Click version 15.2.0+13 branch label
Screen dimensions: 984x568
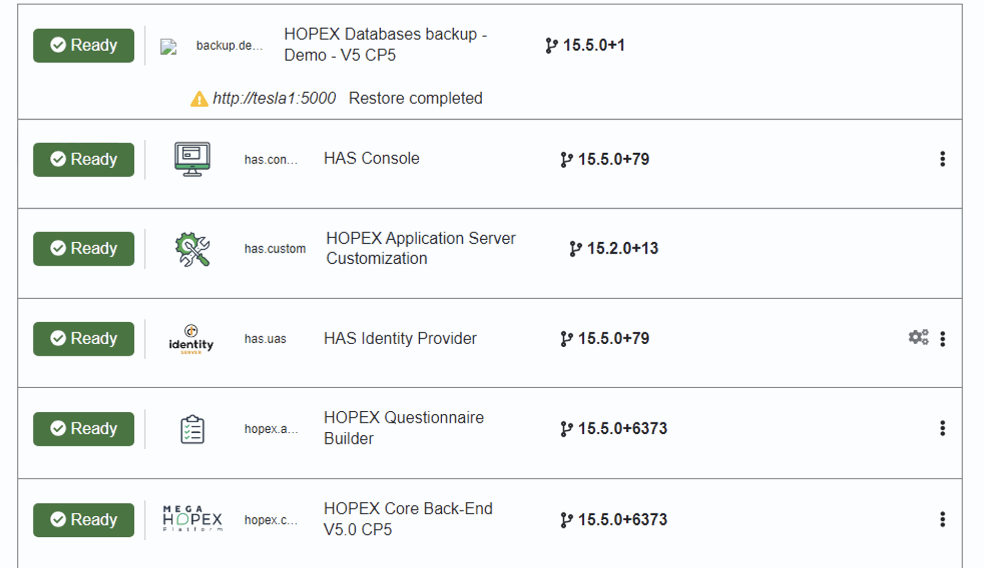pyautogui.click(x=614, y=249)
